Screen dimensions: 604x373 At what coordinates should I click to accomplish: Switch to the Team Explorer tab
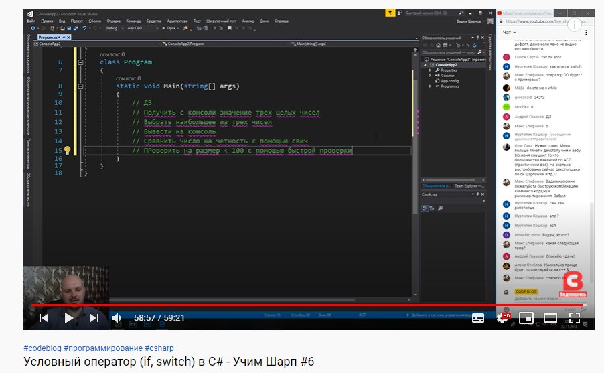point(469,185)
